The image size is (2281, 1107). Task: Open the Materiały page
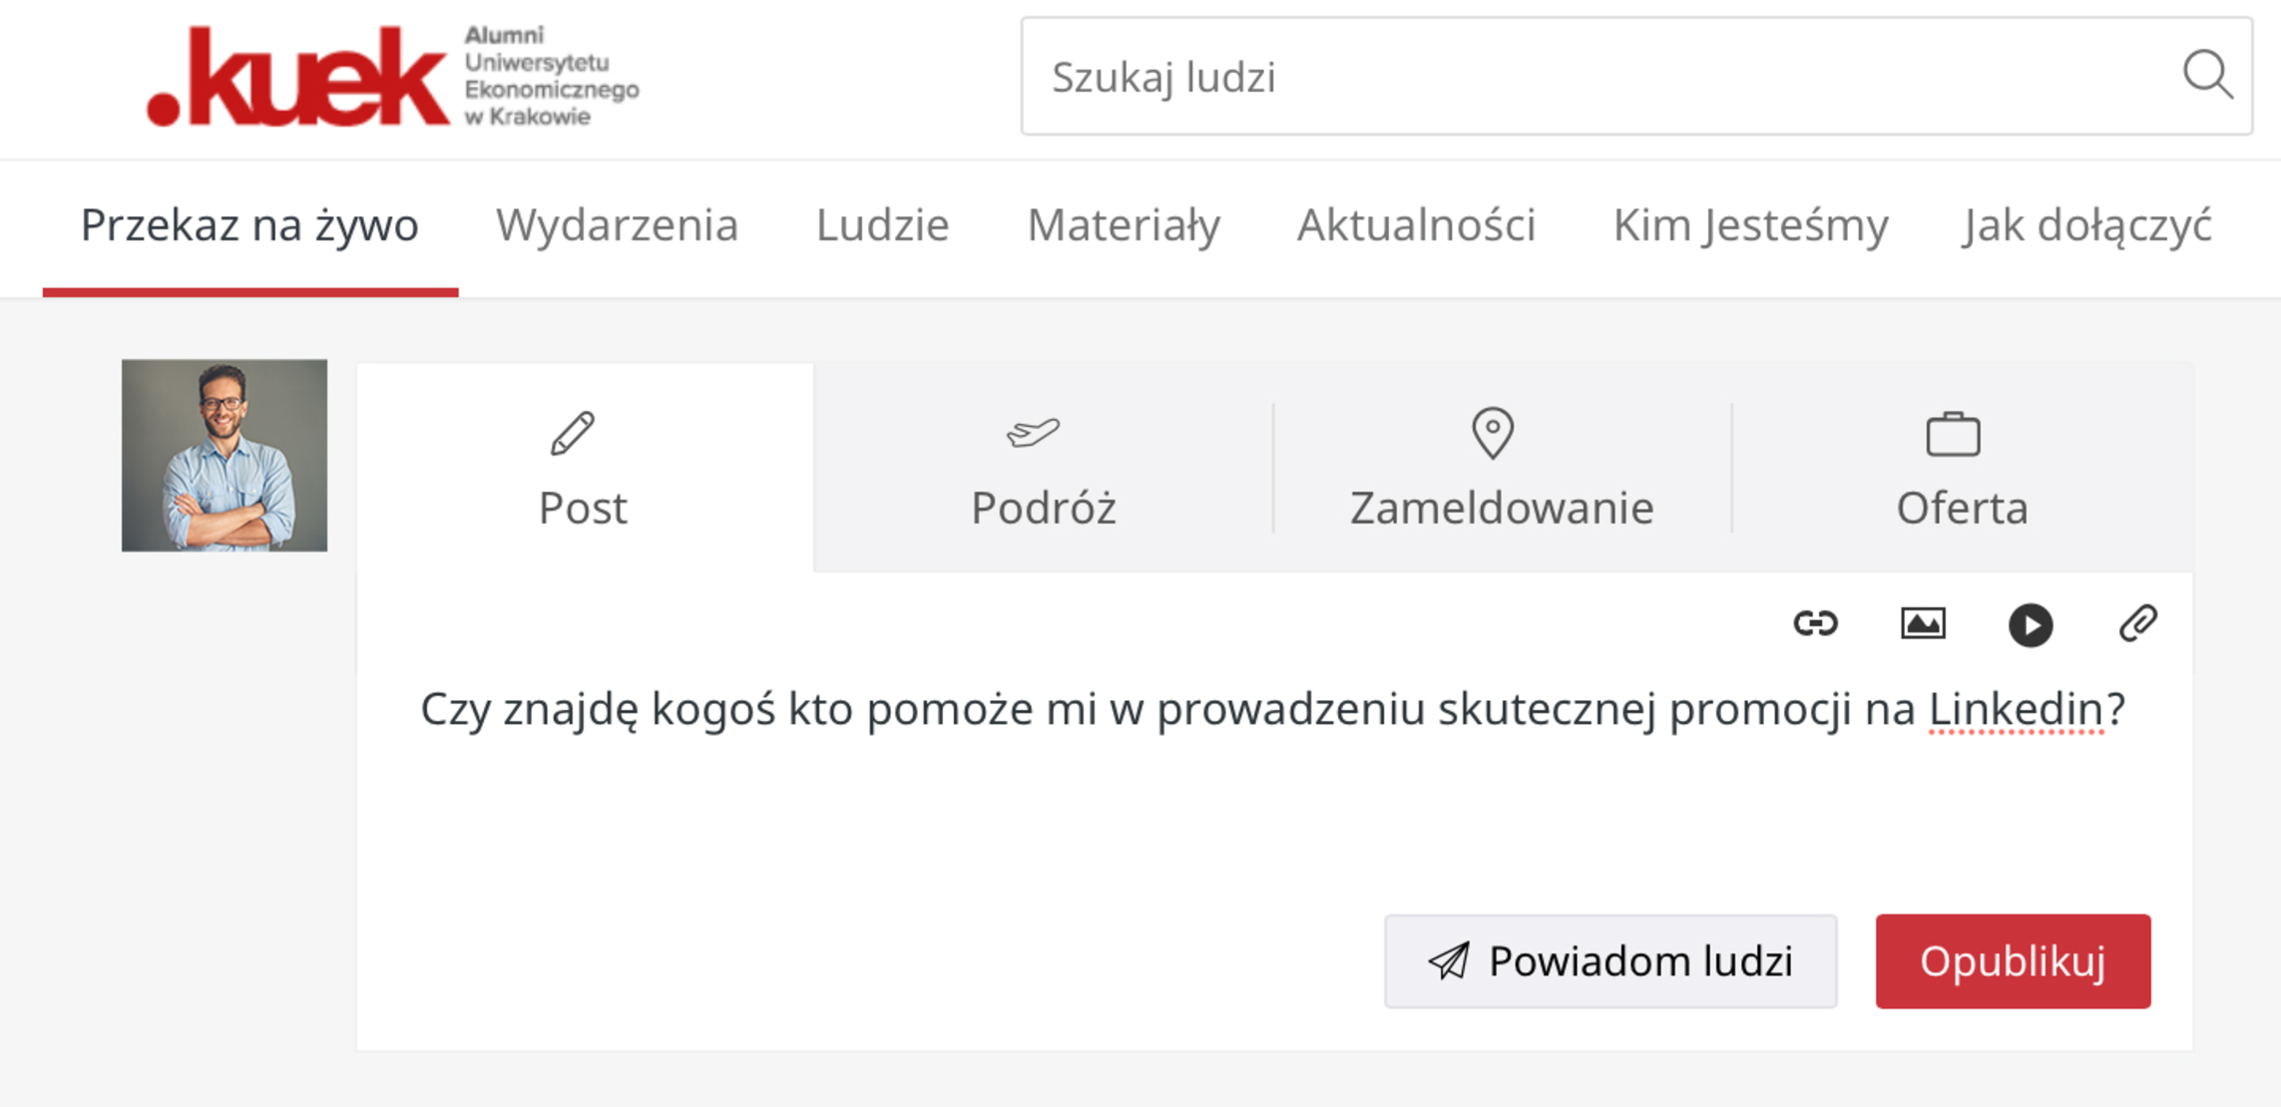tap(1124, 225)
